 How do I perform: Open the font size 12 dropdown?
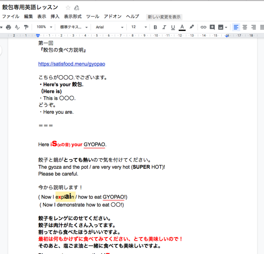tap(139, 27)
